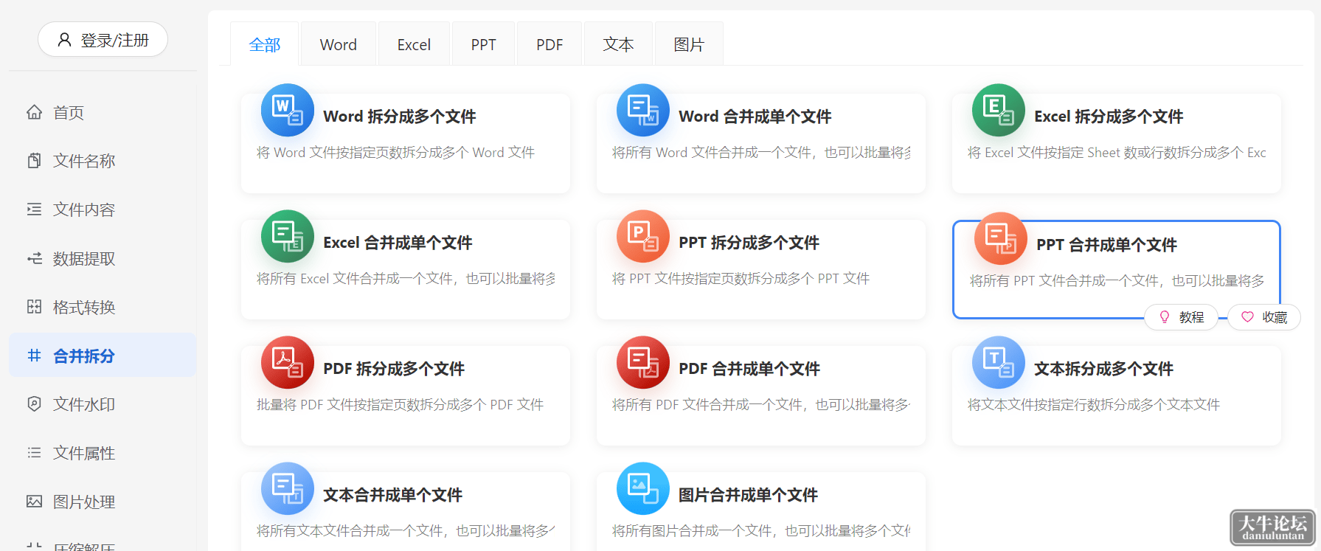Switch to the 全部 tab

[265, 44]
